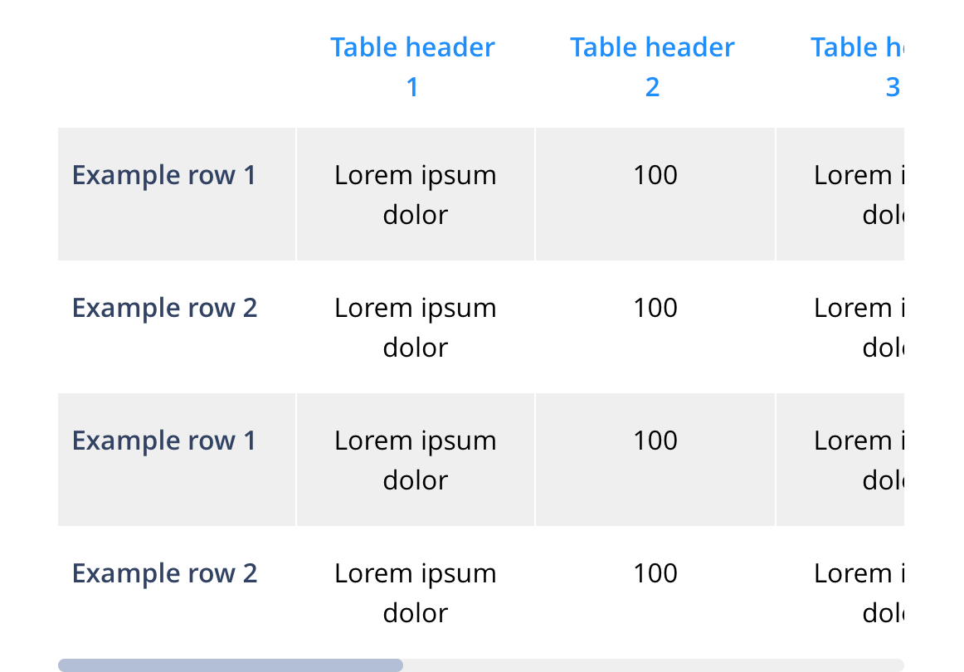This screenshot has width=964, height=672.
Task: Select the bottom Example row 2 label
Action: tap(164, 573)
